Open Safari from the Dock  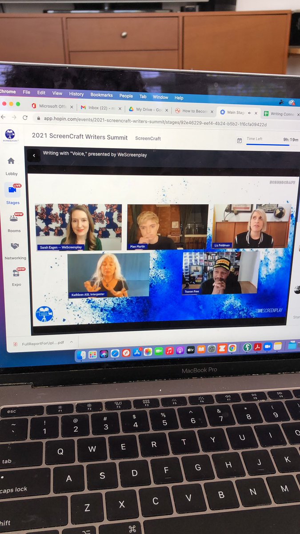[115, 353]
